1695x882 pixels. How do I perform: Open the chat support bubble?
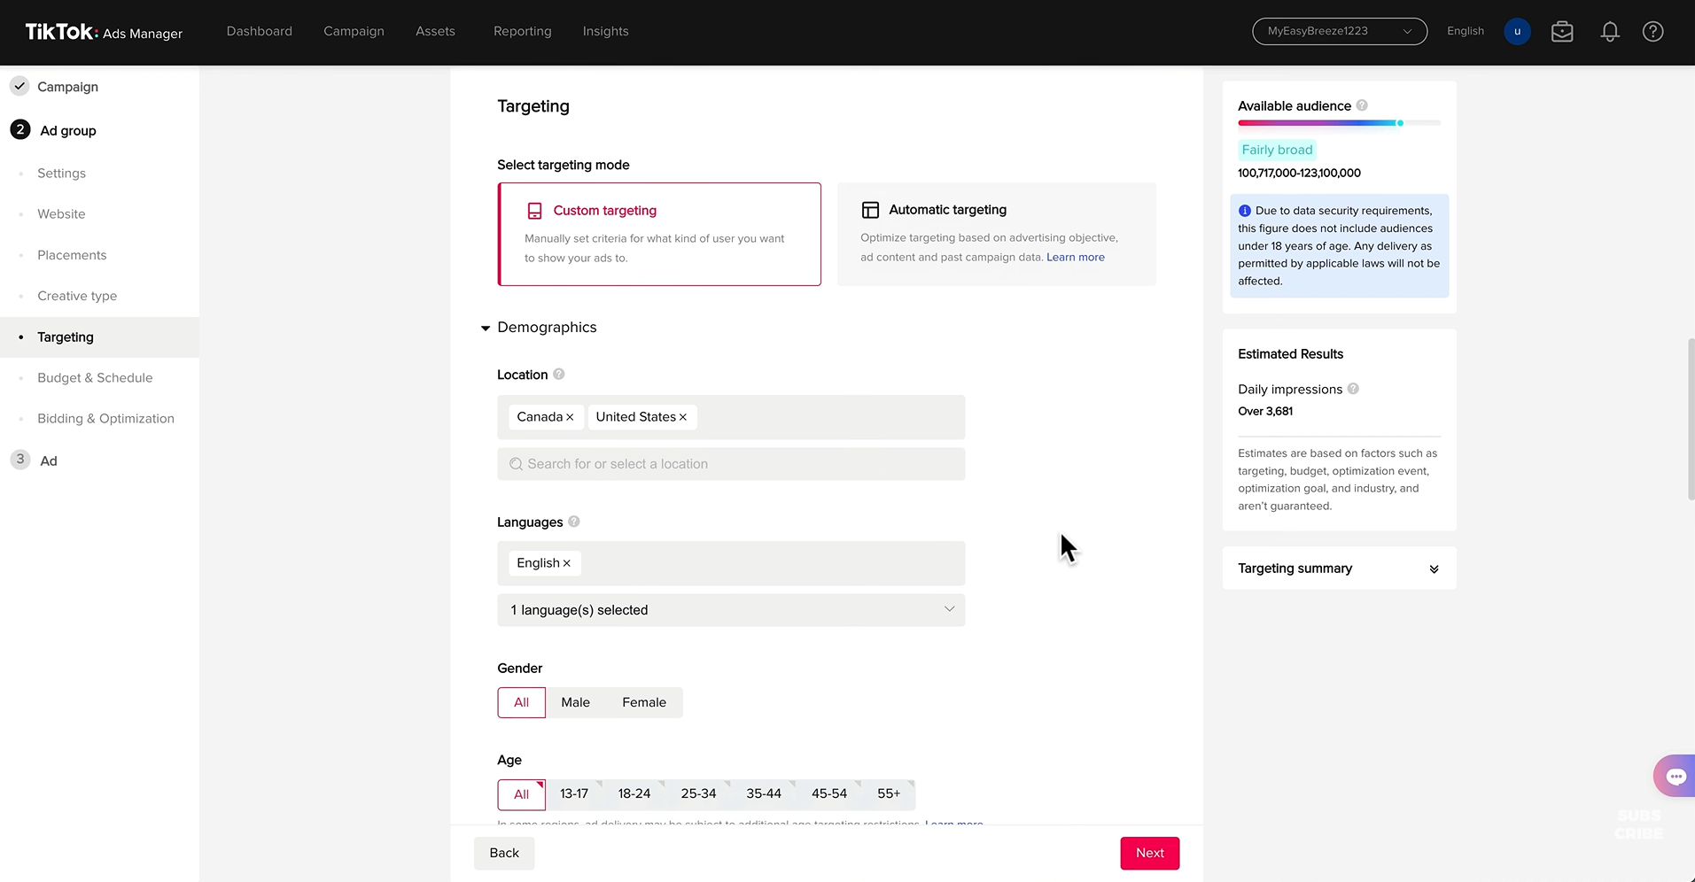coord(1675,777)
